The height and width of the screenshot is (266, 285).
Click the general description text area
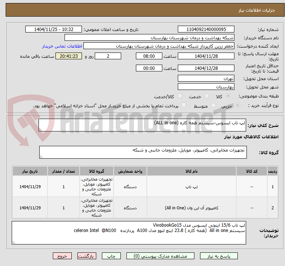[142, 125]
